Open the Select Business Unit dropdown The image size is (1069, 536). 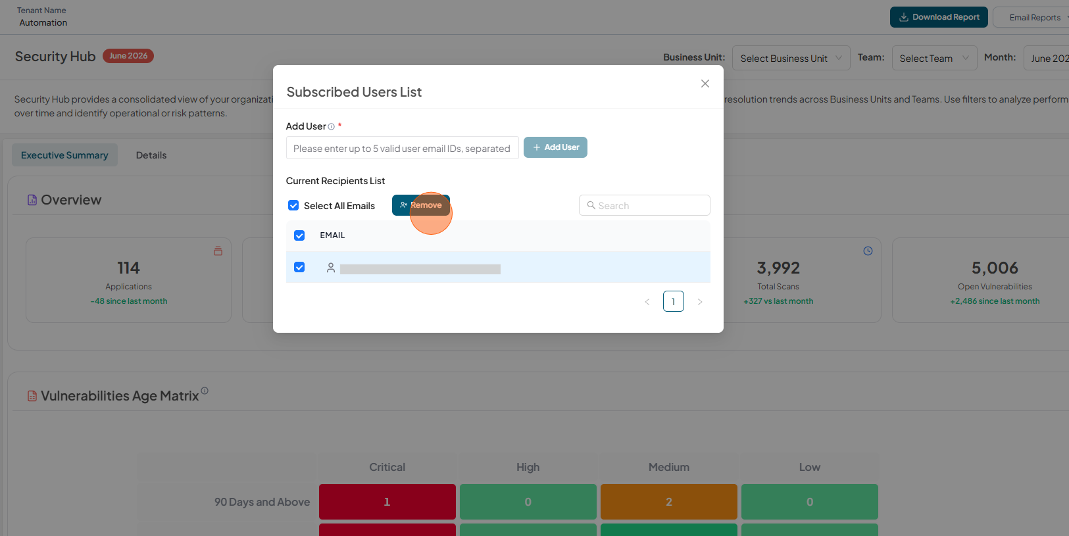tap(791, 58)
